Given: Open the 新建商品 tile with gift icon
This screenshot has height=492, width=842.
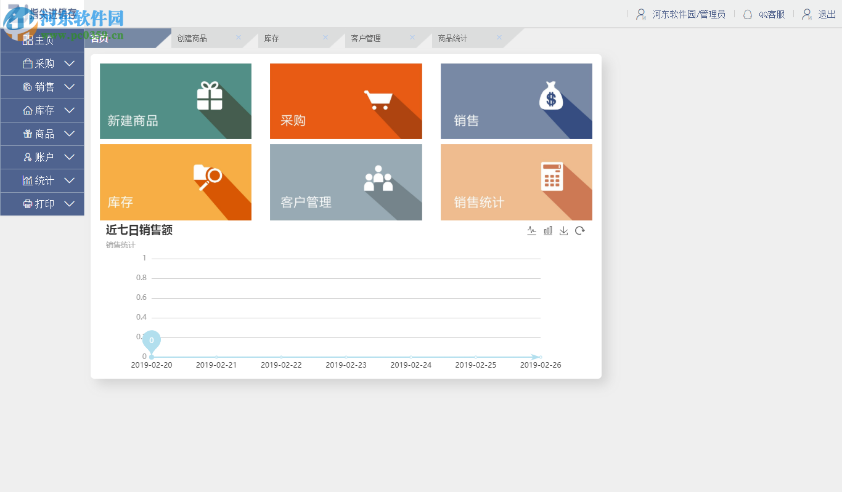Looking at the screenshot, I should [176, 101].
